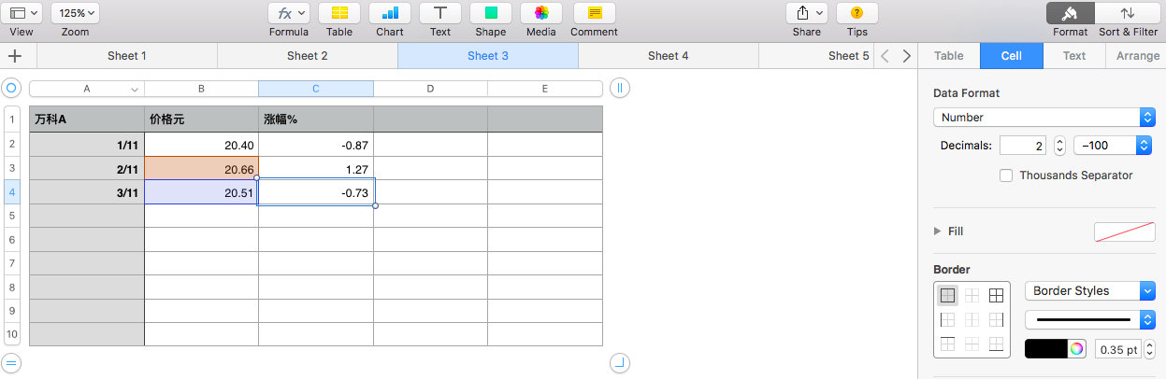Screen dimensions: 1166x379
Task: Show next sheet tabs with right arrow
Action: point(906,56)
